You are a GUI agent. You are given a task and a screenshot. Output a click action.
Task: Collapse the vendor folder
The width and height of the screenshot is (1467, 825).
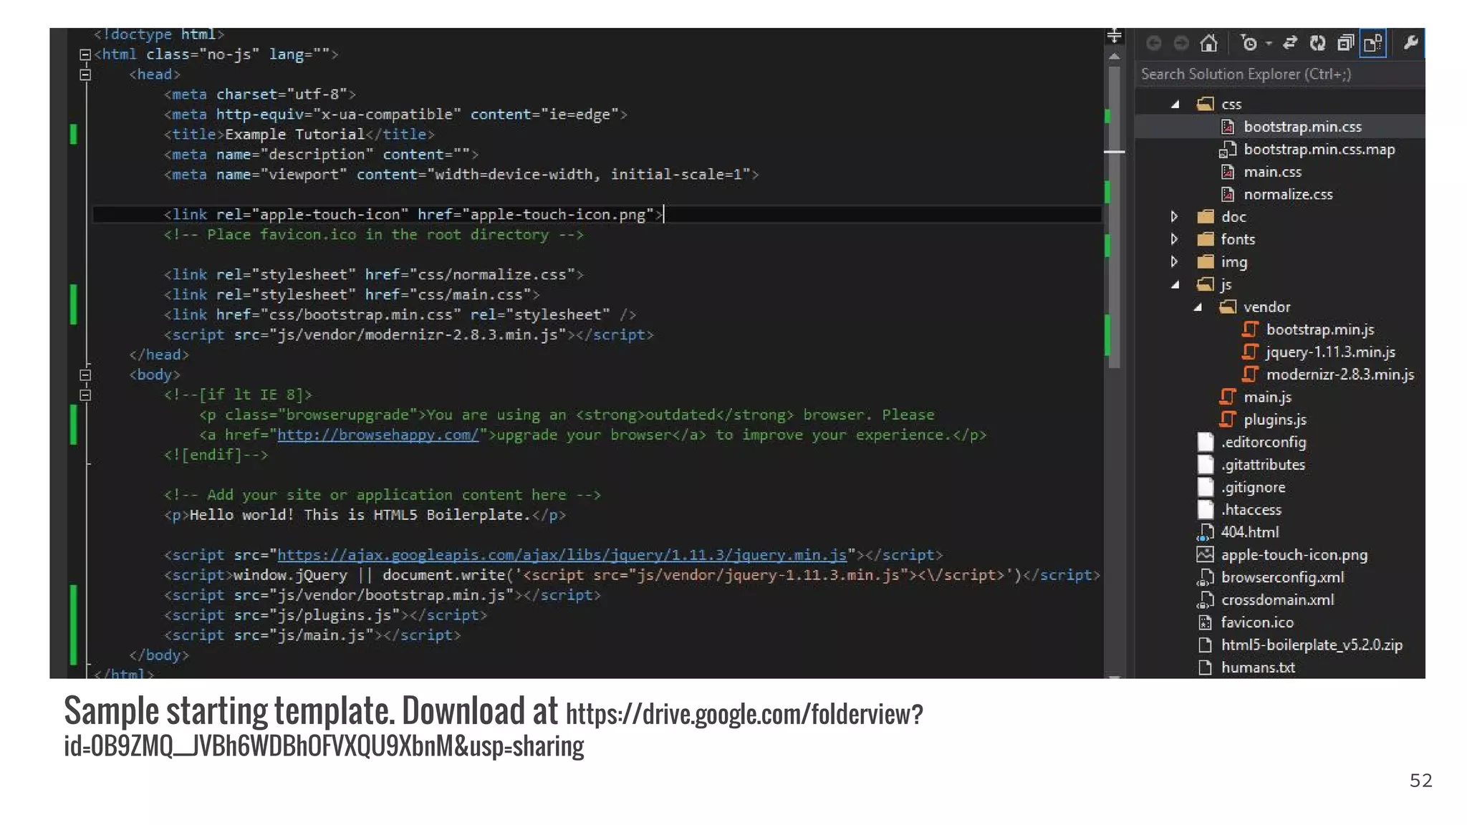coord(1198,307)
